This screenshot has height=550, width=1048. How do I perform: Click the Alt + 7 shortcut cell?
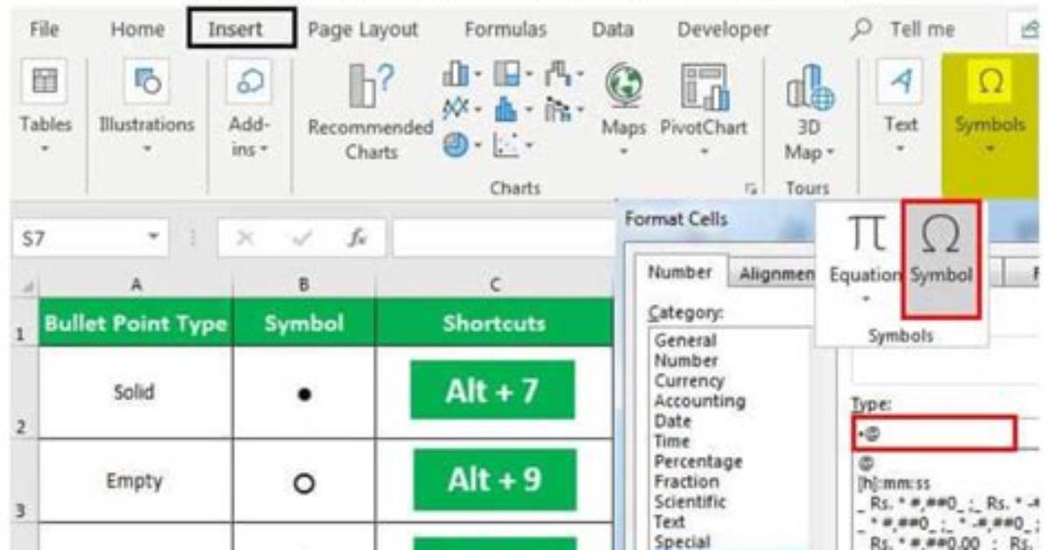click(x=492, y=391)
